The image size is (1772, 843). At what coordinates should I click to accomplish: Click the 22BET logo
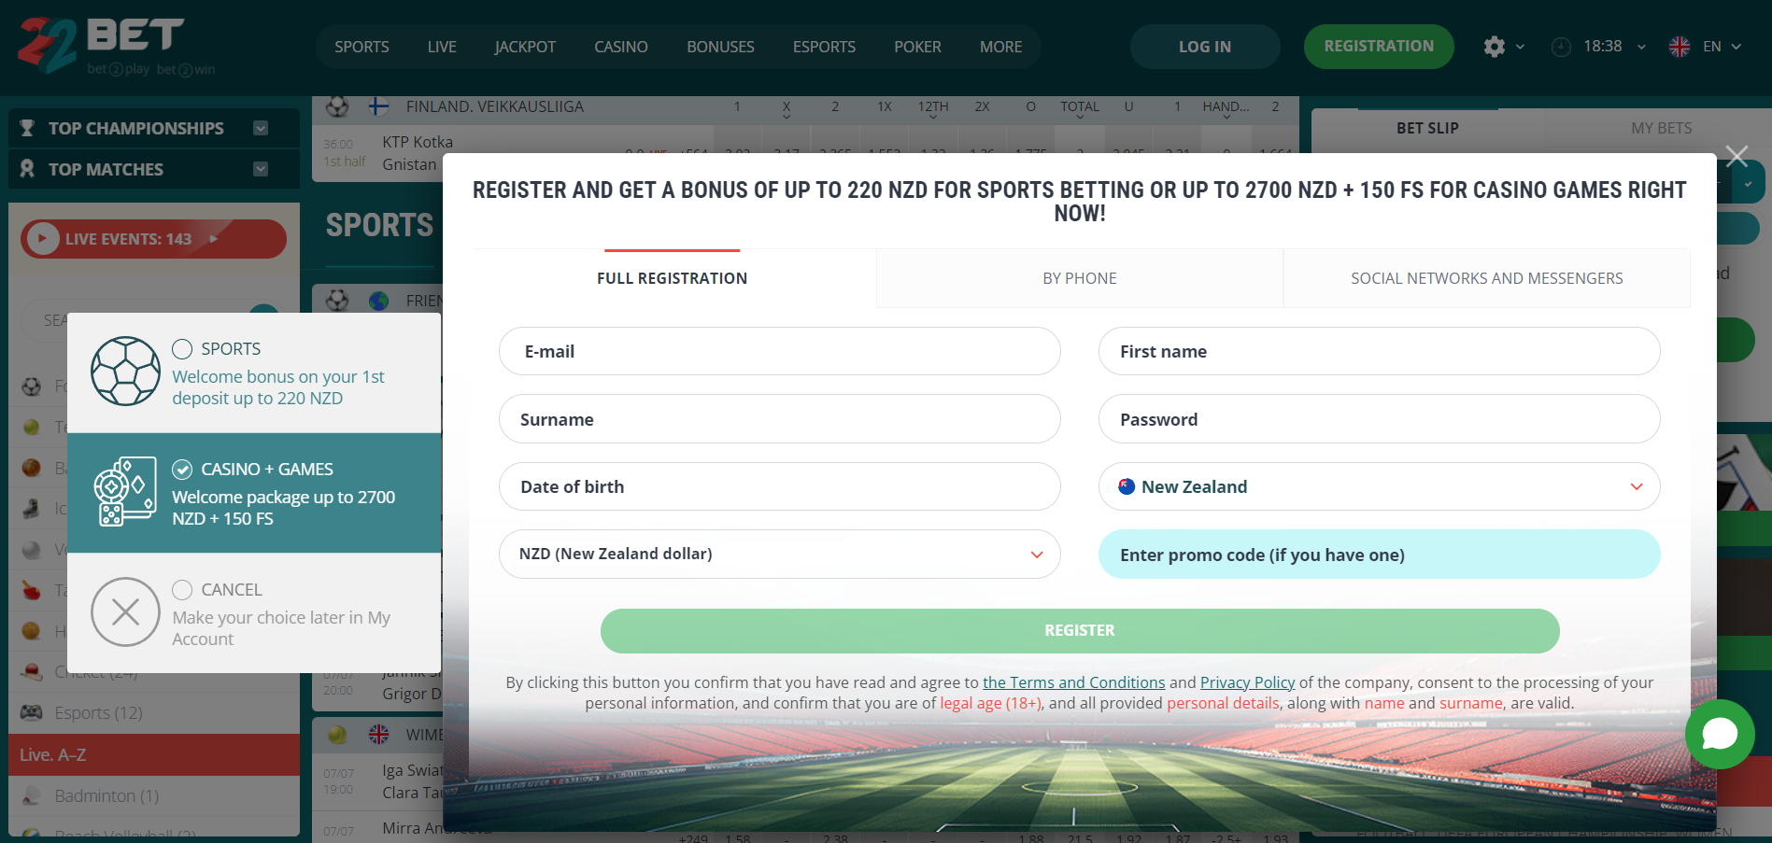pos(116,46)
